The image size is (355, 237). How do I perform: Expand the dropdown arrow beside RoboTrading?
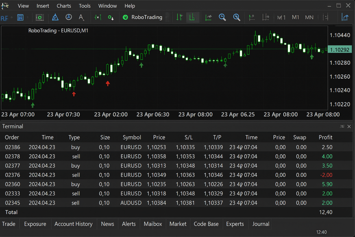(x=167, y=17)
